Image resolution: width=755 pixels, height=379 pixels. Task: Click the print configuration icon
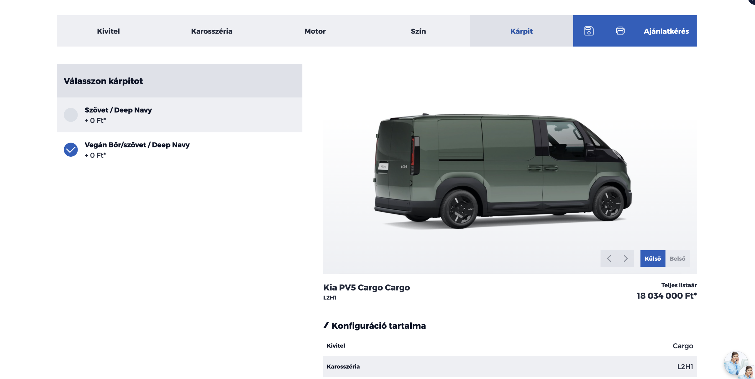point(620,31)
